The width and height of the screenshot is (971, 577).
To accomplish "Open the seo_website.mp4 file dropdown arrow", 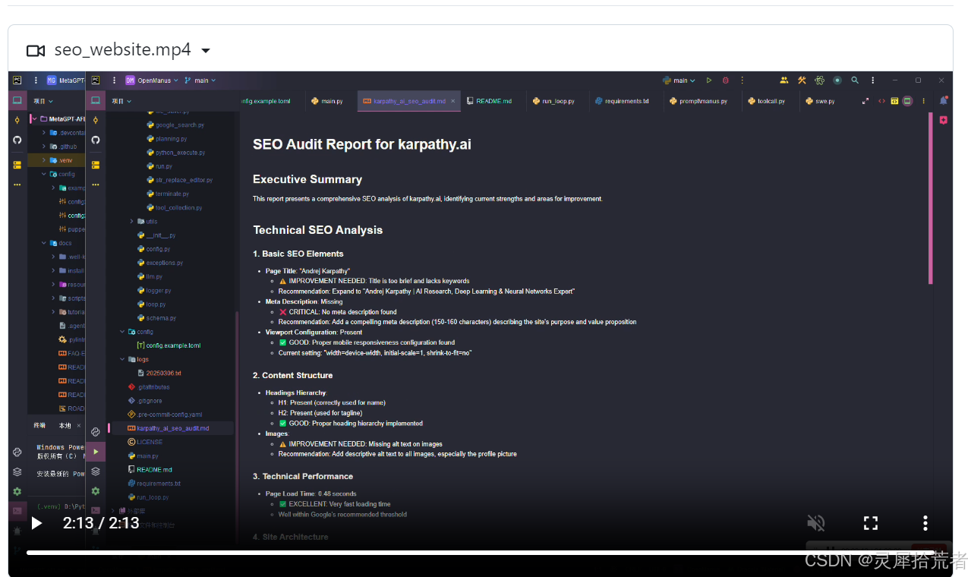I will pyautogui.click(x=206, y=51).
